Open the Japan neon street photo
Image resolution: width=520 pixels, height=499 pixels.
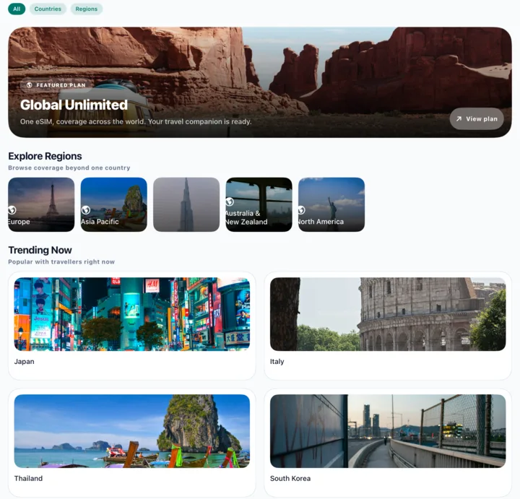tap(132, 314)
